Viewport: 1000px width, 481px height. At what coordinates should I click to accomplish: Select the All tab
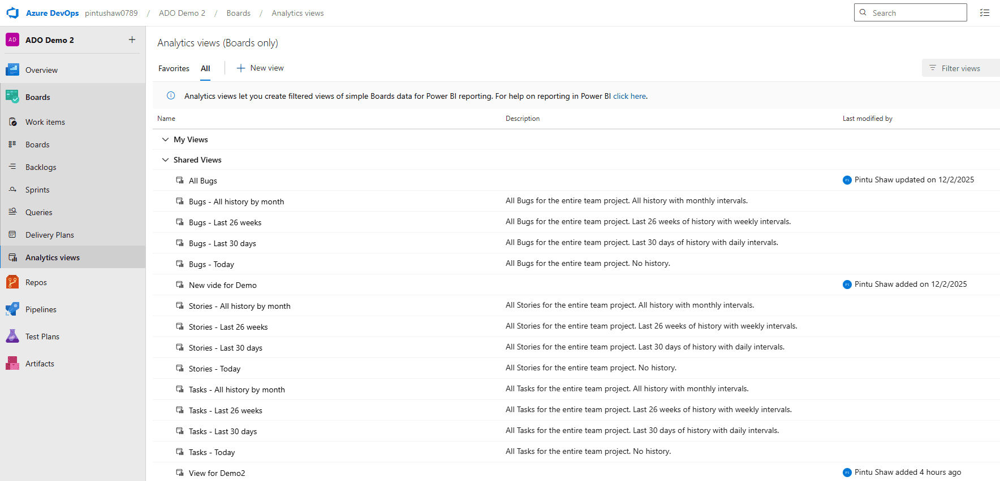205,68
